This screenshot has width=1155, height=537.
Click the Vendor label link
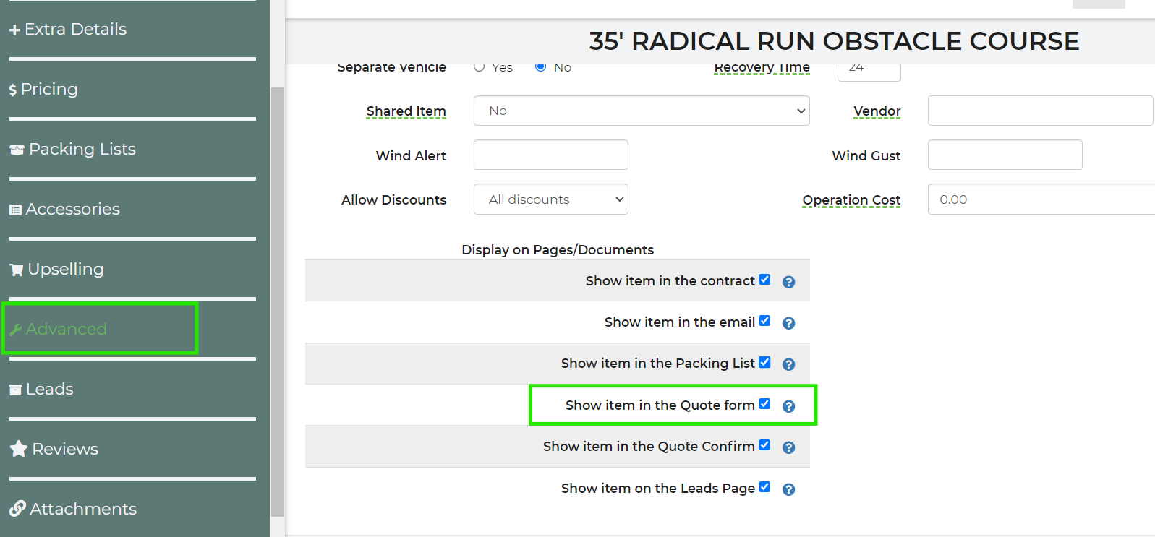coord(877,111)
